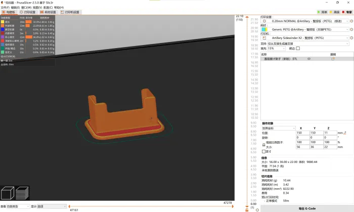Viewport: 354px width, 212px height.
Task: Click the position X input field showing 150
Action: click(x=302, y=133)
